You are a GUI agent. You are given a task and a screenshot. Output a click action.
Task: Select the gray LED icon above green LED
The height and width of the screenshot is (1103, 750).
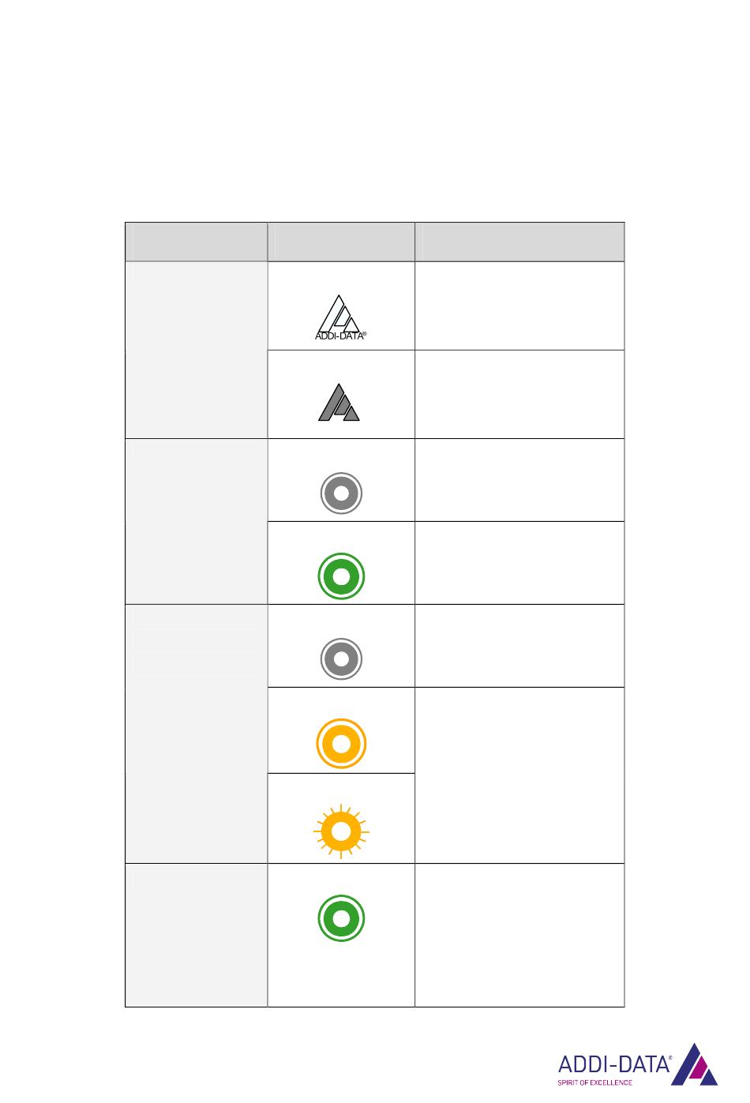[x=341, y=493]
